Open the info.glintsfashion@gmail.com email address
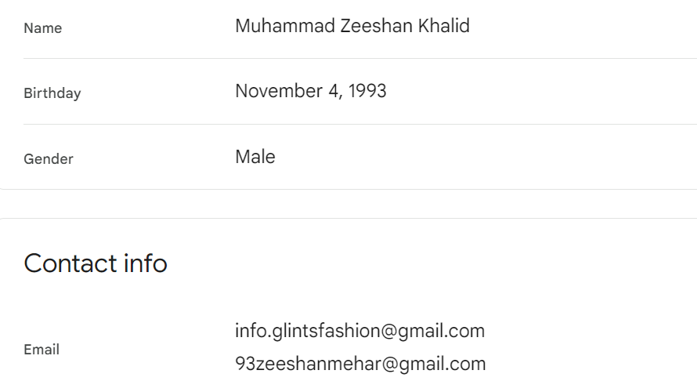697x392 pixels. click(x=359, y=331)
